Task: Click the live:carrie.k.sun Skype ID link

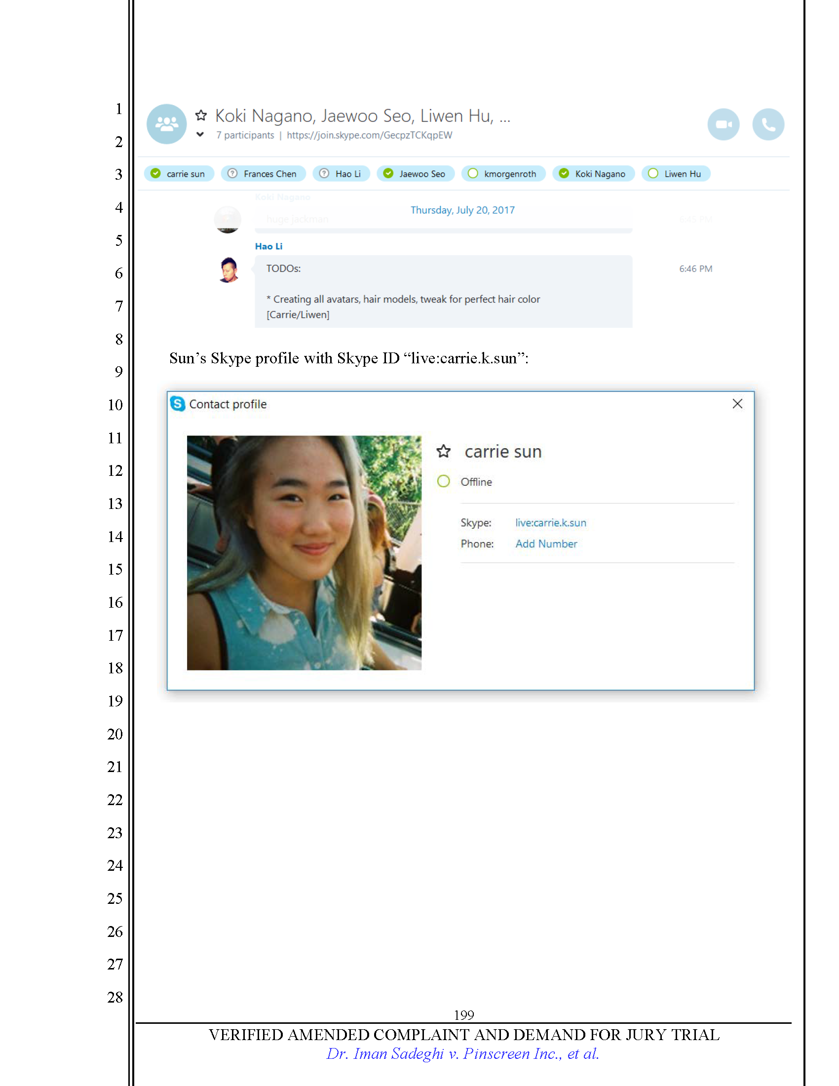Action: pos(550,523)
